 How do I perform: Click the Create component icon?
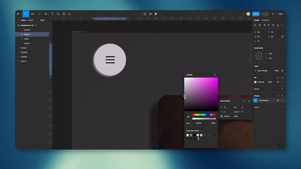click(150, 14)
